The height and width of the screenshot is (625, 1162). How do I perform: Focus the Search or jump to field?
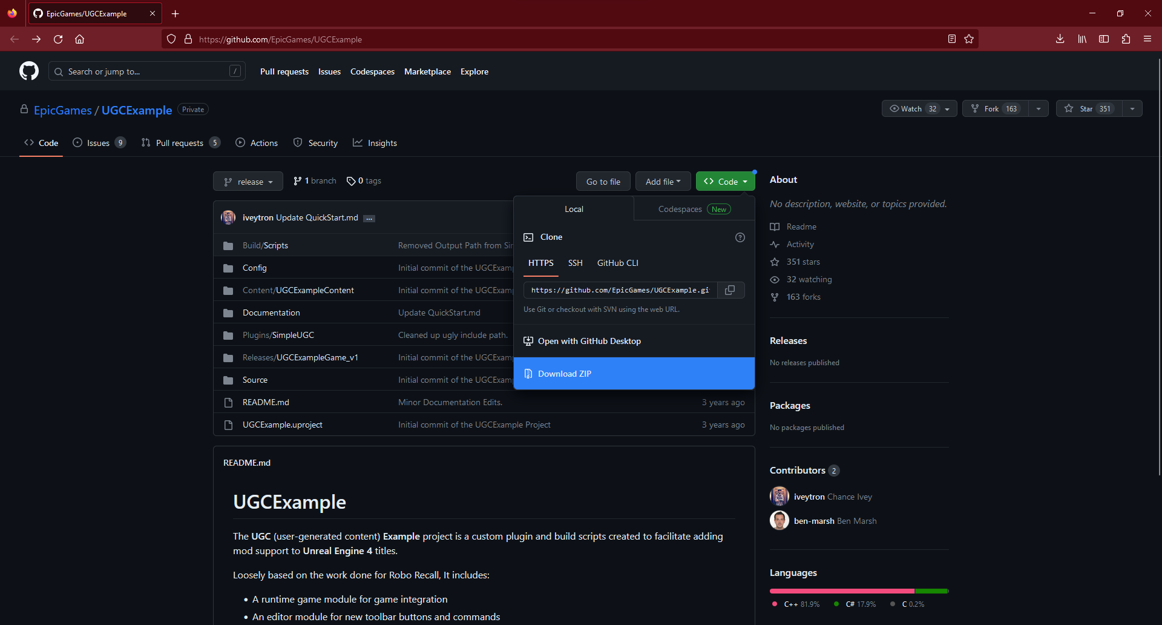tap(147, 71)
